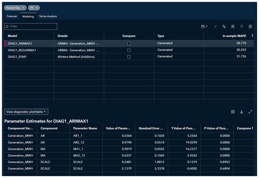Select the AR2_12 parameter cell
Viewport: 259px width, 178px height.
coord(79,142)
